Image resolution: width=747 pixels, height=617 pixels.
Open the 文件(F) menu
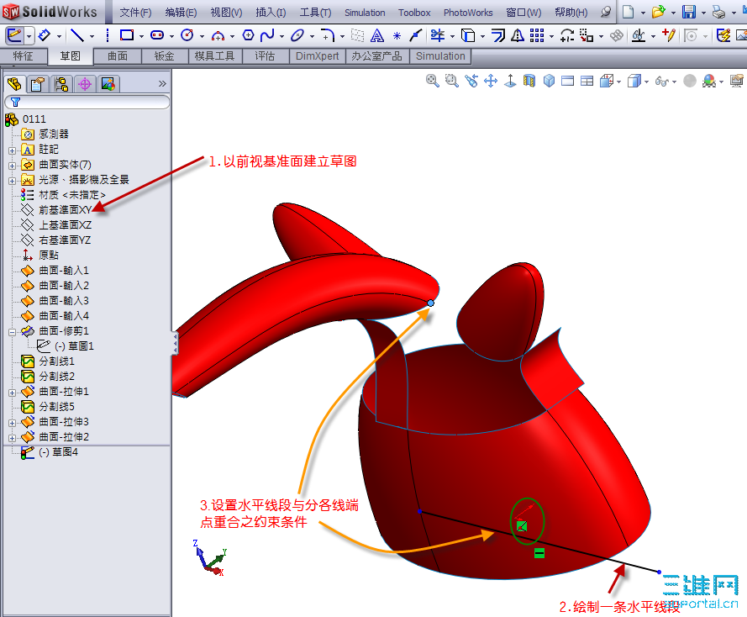point(135,13)
